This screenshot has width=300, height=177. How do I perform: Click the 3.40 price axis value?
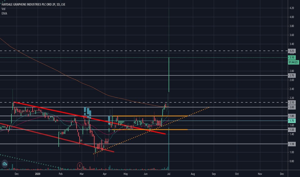[x=292, y=44]
